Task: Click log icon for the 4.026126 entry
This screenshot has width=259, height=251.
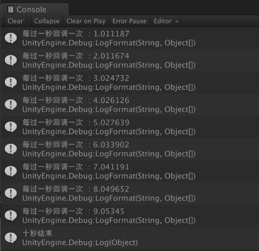Action: [11, 105]
